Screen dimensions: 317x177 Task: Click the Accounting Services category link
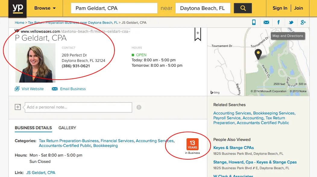(x=155, y=141)
